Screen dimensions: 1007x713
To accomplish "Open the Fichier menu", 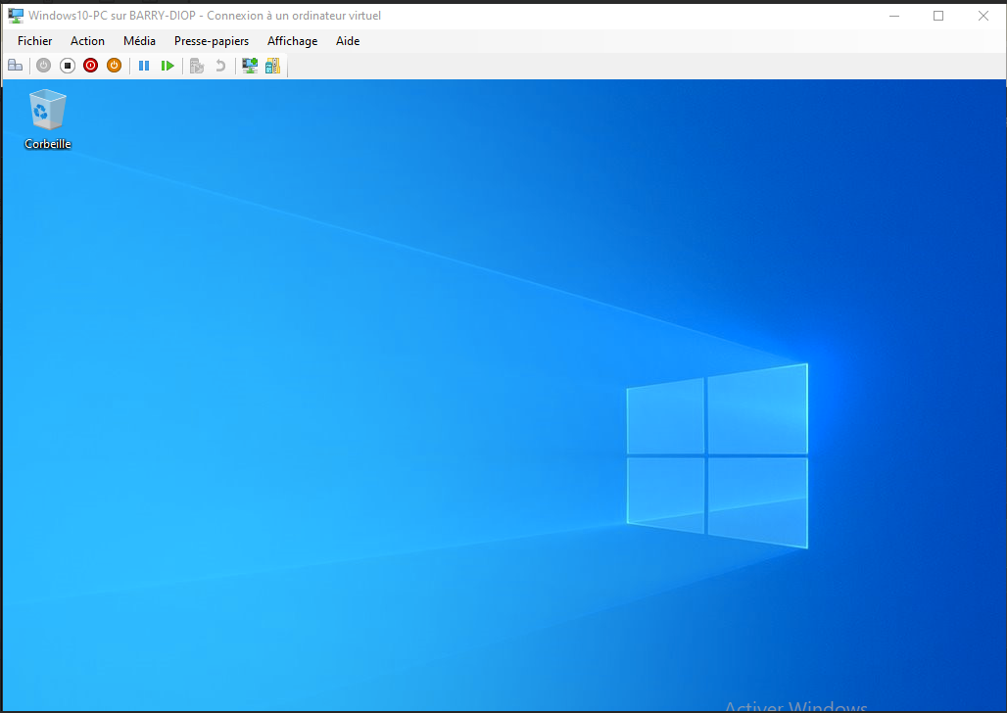I will (x=34, y=41).
